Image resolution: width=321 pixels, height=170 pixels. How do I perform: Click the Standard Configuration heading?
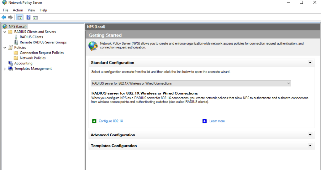[x=113, y=63]
